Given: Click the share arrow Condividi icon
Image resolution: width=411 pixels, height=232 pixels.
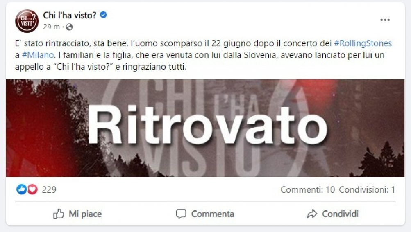Looking at the screenshot, I should 312,214.
